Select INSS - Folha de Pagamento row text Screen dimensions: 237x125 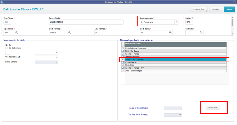(136, 48)
